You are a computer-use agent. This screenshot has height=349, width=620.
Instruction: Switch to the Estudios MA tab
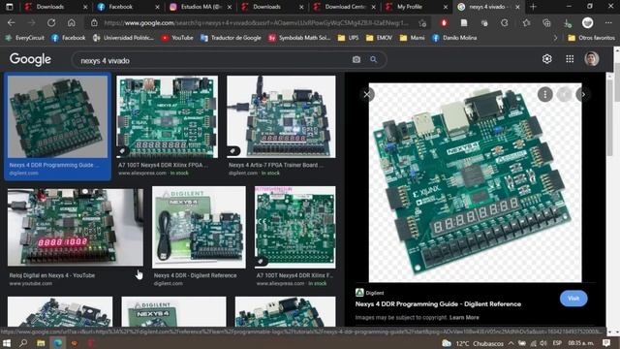(x=200, y=7)
